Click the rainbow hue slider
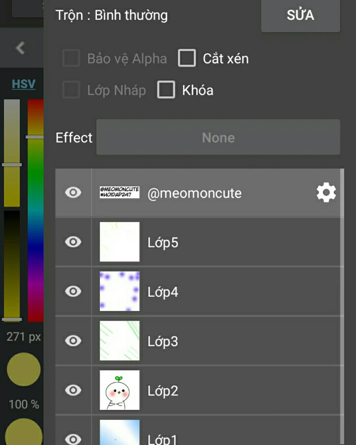The width and height of the screenshot is (356, 445). (x=35, y=211)
